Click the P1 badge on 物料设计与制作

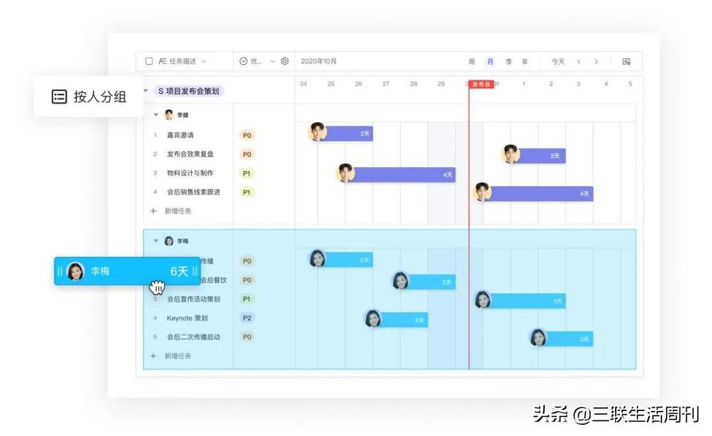coord(247,173)
